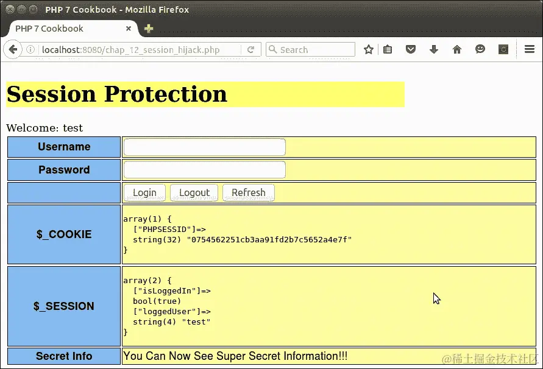
Task: Click the string(4) "test" value
Action: (172, 322)
